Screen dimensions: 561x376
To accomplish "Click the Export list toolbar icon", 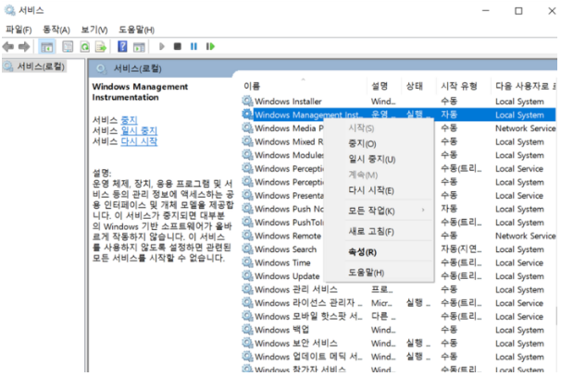I will pyautogui.click(x=101, y=47).
